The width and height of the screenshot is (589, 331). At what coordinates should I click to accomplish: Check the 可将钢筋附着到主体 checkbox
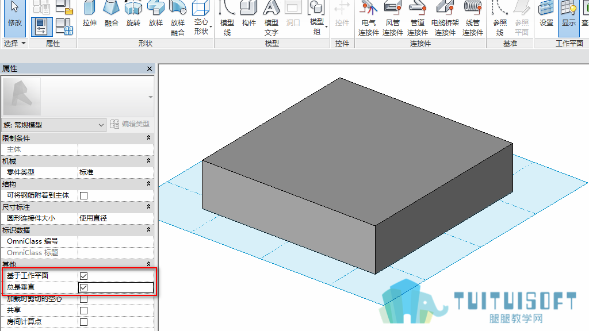(x=84, y=195)
